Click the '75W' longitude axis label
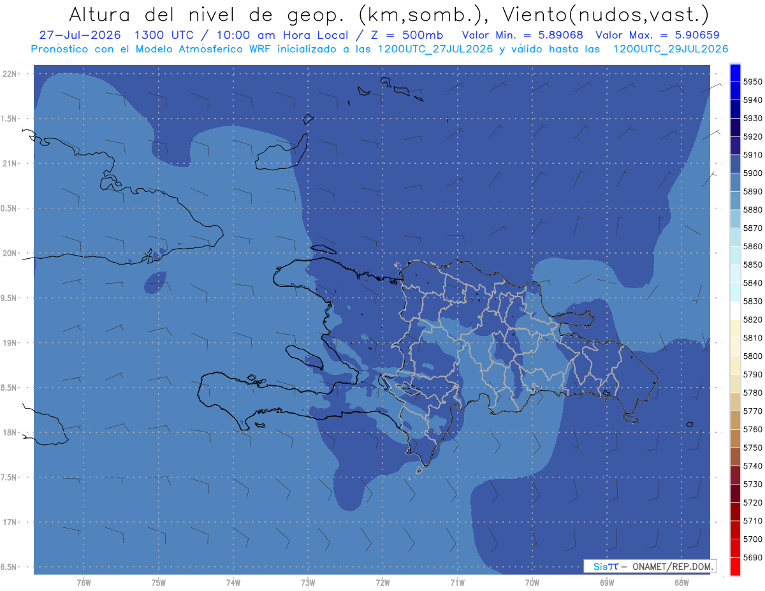This screenshot has width=765, height=591. pos(159,583)
